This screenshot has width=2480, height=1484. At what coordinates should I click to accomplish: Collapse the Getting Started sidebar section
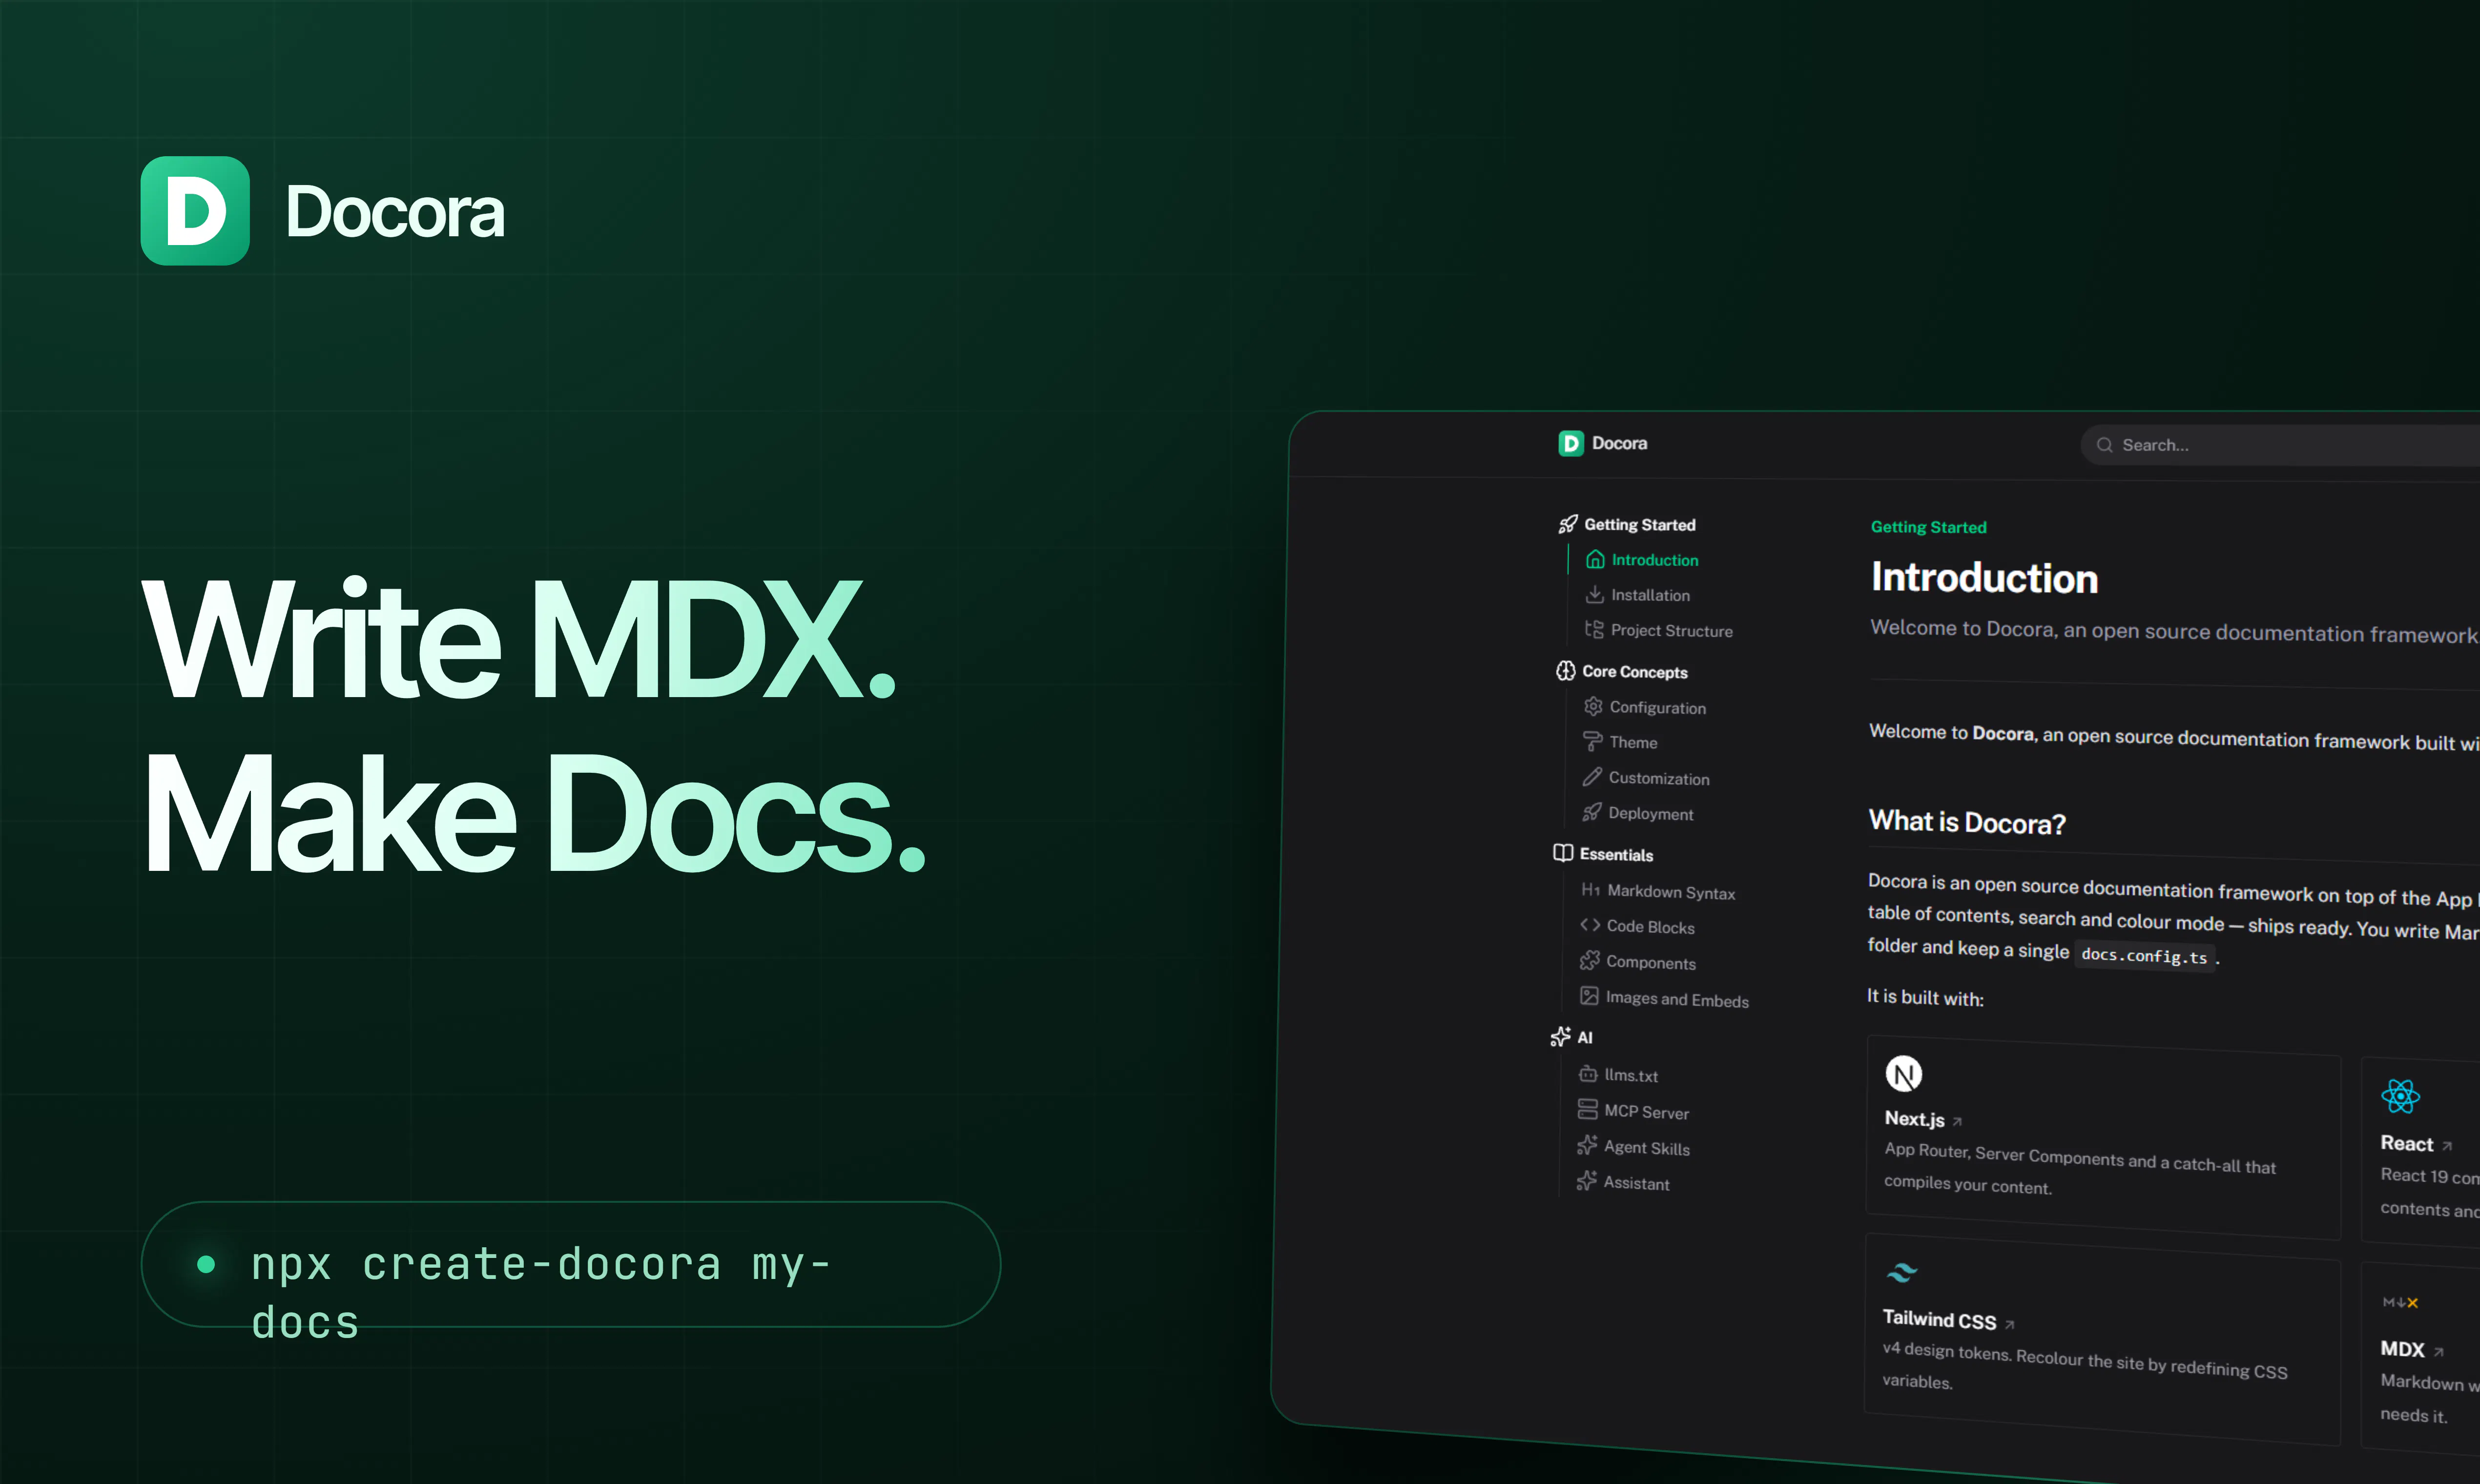tap(1627, 525)
